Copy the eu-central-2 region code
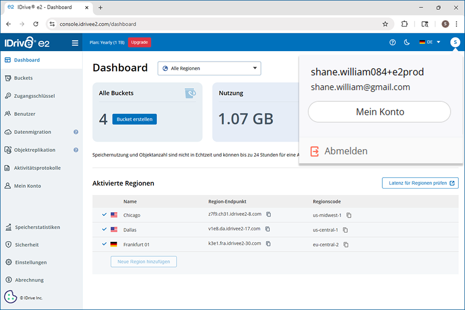 click(346, 244)
